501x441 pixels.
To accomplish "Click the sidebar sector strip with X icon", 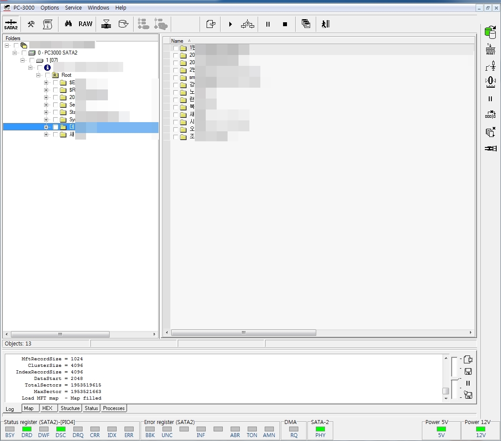I will point(491,114).
